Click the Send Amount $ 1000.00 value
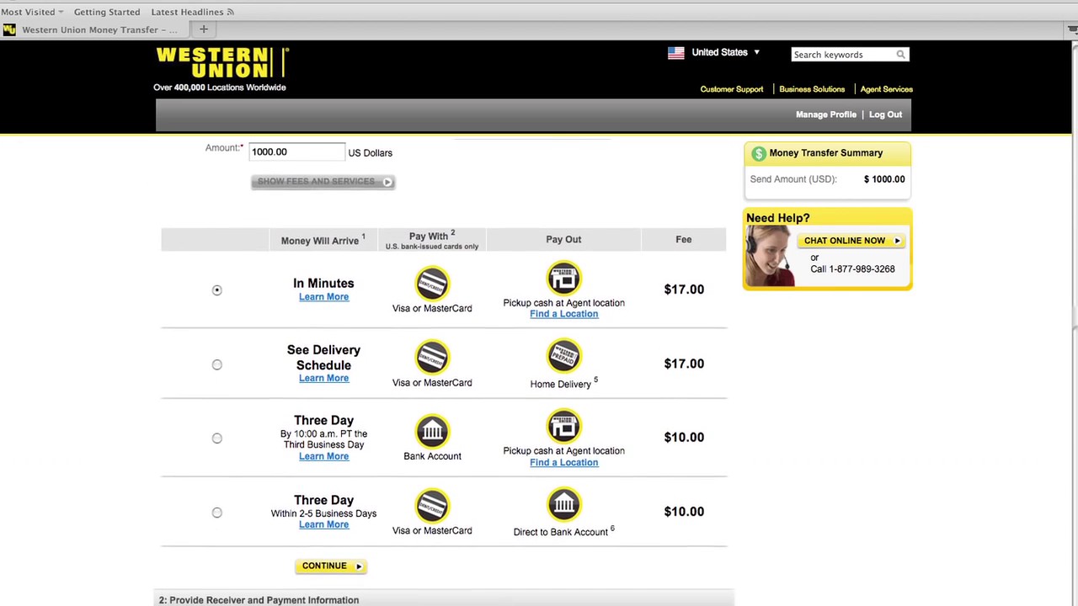 click(884, 179)
